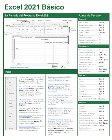Click the Redo arrow in the Excel title bar
The height and width of the screenshot is (140, 112).
tap(27, 24)
